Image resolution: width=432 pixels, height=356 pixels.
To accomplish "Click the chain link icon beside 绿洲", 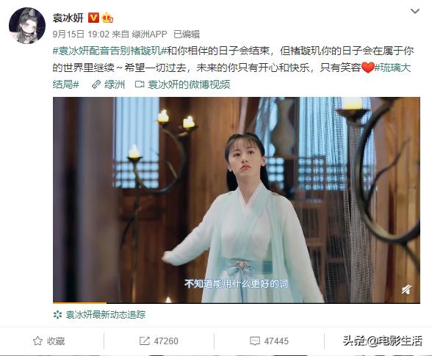I will pyautogui.click(x=96, y=84).
